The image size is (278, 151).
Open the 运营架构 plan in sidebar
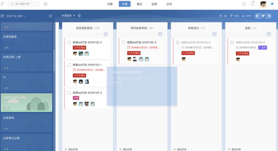[x=27, y=123]
